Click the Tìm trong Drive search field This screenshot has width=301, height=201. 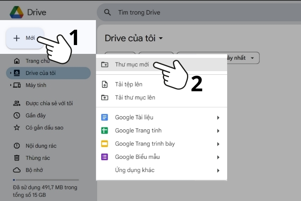(x=199, y=12)
